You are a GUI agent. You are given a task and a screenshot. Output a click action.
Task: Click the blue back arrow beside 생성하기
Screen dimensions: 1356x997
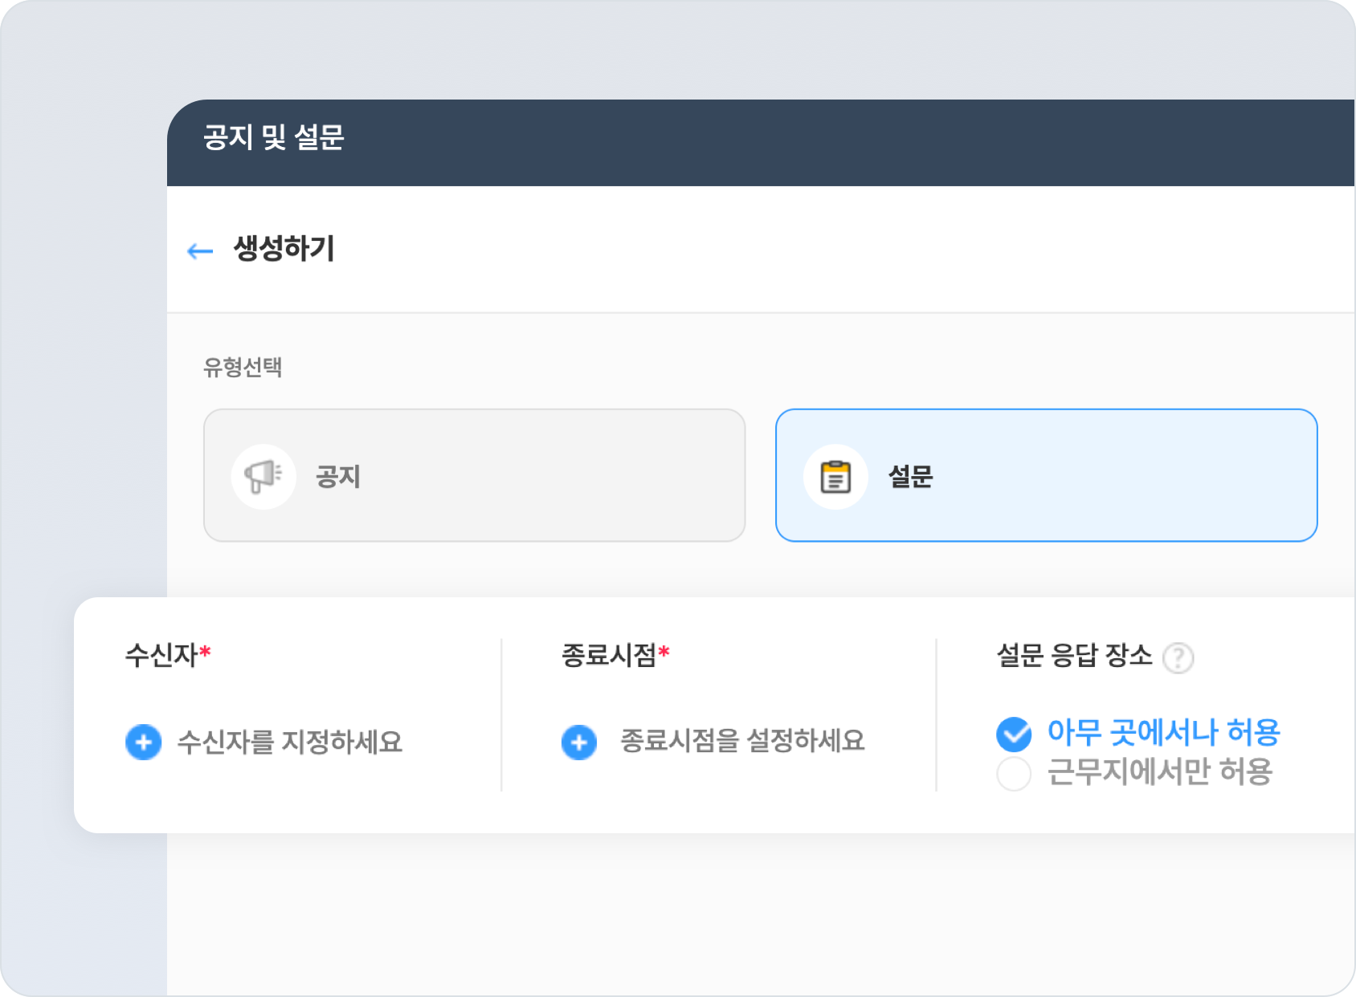click(x=200, y=251)
